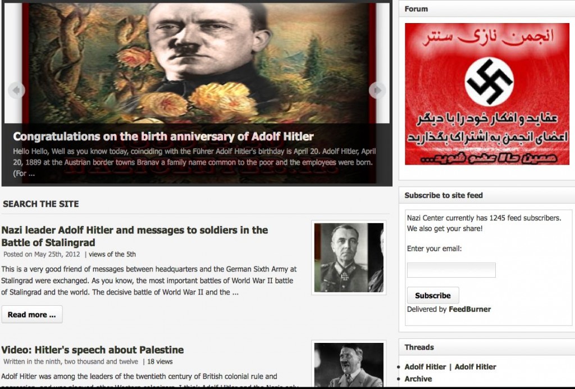The height and width of the screenshot is (389, 575).
Task: Open the birth anniversary slide headline
Action: tap(163, 137)
